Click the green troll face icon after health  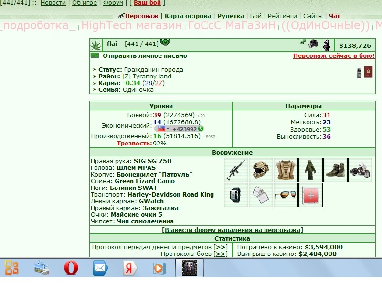165,43
